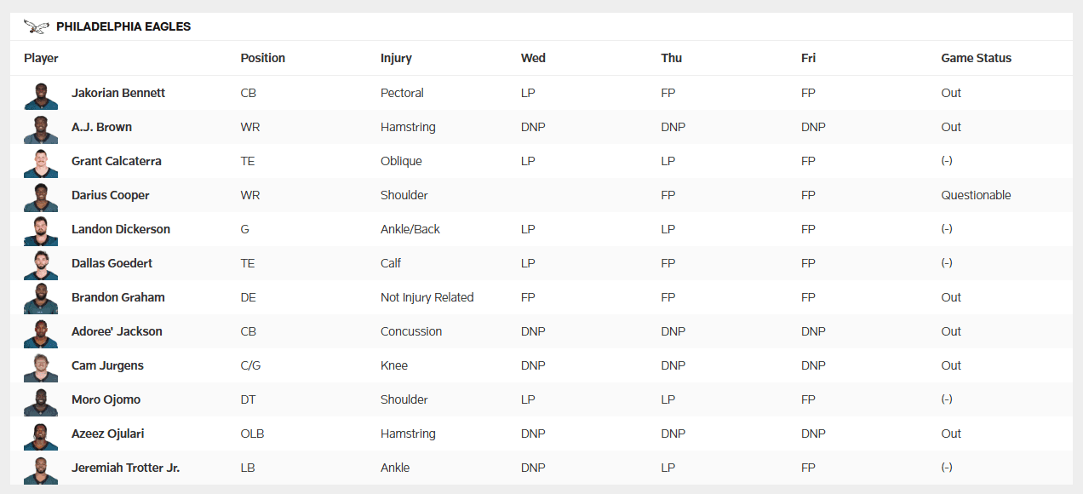
Task: Click the Wed practice column header
Action: tap(533, 58)
